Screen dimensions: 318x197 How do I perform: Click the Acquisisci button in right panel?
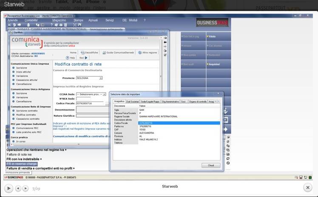coord(214,64)
